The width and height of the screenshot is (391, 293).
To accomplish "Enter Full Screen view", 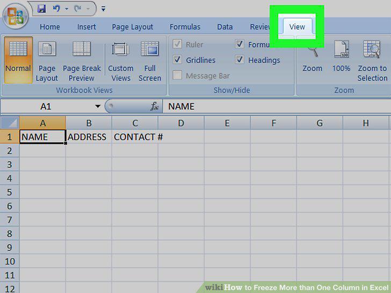I will tap(150, 60).
